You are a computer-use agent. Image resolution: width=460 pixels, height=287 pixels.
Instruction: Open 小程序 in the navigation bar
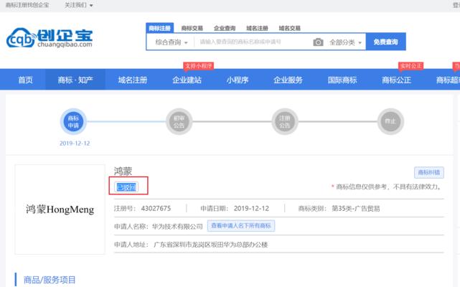pos(238,80)
